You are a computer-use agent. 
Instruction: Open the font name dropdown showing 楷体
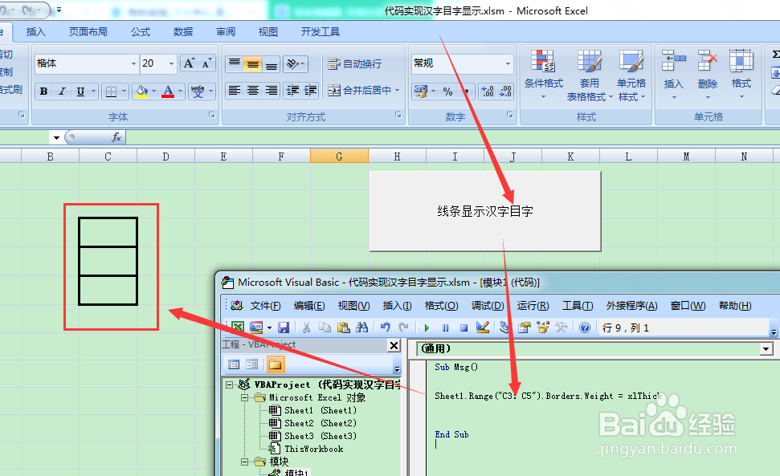(133, 63)
